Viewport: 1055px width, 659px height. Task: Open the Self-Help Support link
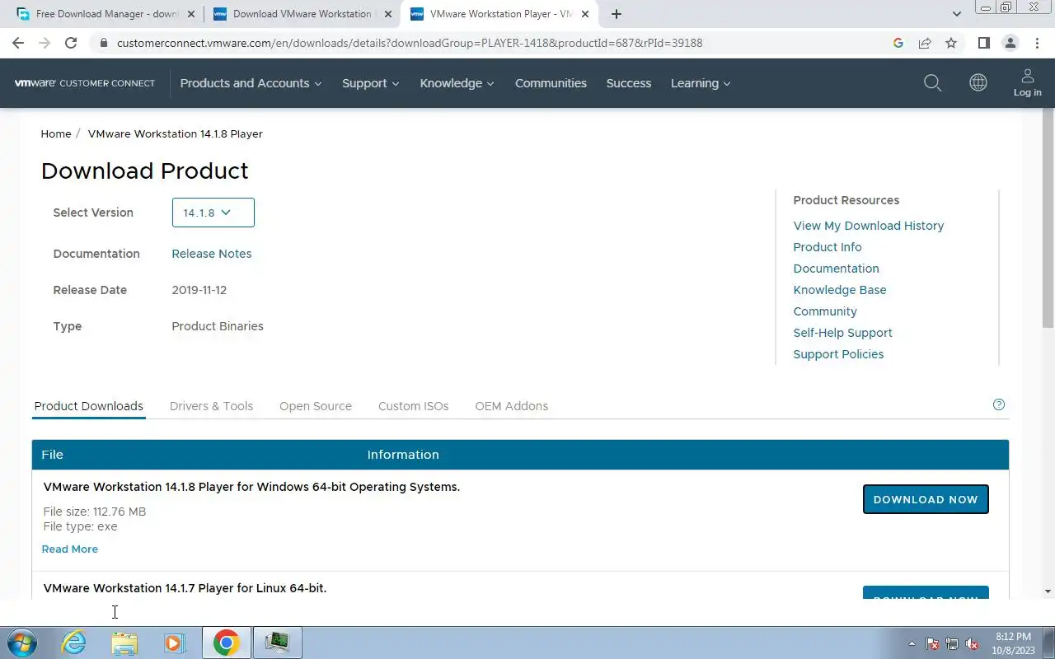(x=842, y=333)
